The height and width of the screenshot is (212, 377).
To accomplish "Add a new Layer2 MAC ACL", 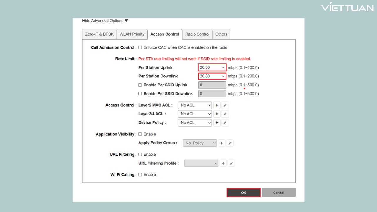I will tap(217, 105).
